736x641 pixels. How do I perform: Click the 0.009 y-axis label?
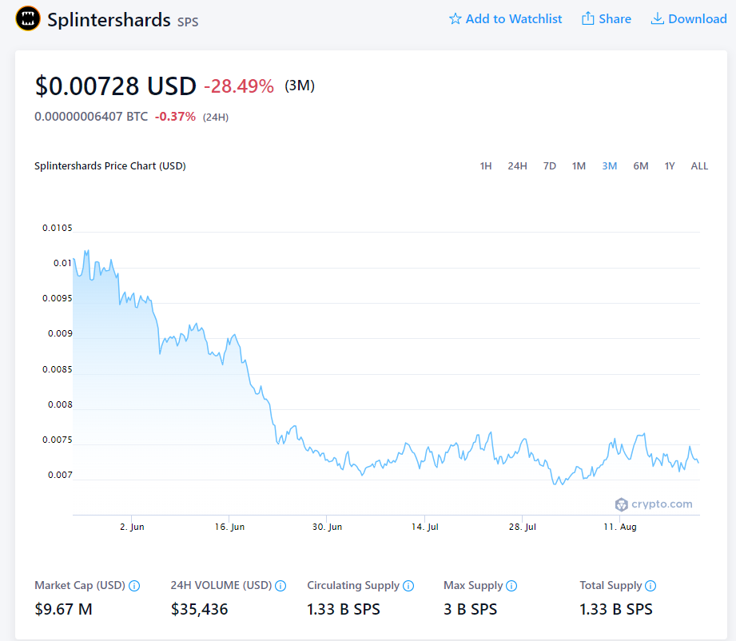[x=60, y=333]
